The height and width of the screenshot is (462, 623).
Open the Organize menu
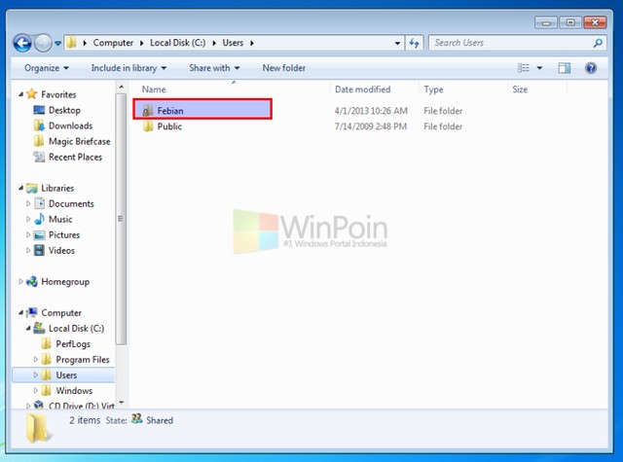(47, 68)
